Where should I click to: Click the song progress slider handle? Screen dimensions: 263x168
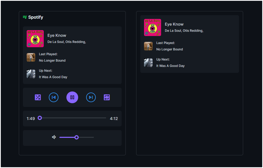[40, 118]
